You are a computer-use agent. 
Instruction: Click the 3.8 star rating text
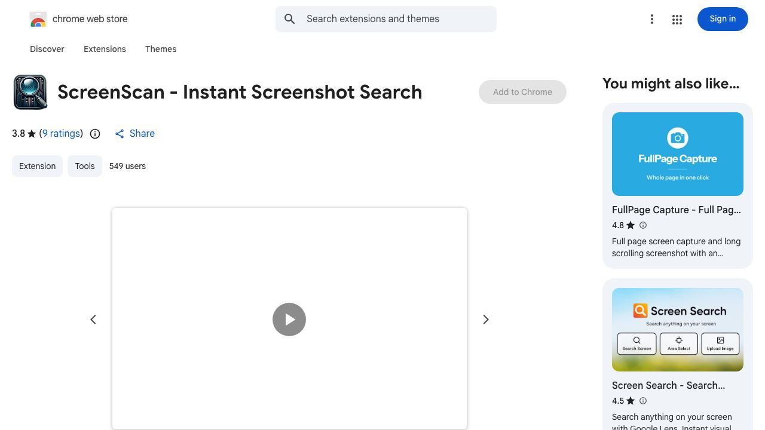(x=24, y=134)
